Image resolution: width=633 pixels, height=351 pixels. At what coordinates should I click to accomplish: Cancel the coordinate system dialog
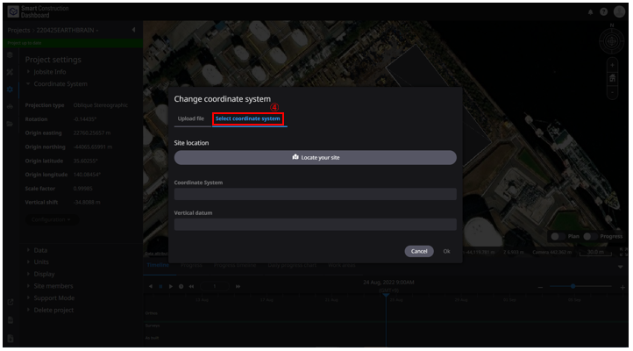point(419,251)
